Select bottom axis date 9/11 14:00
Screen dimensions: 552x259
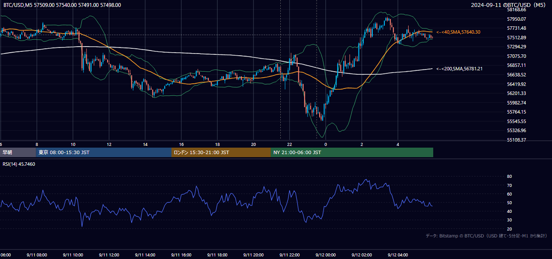(145, 255)
